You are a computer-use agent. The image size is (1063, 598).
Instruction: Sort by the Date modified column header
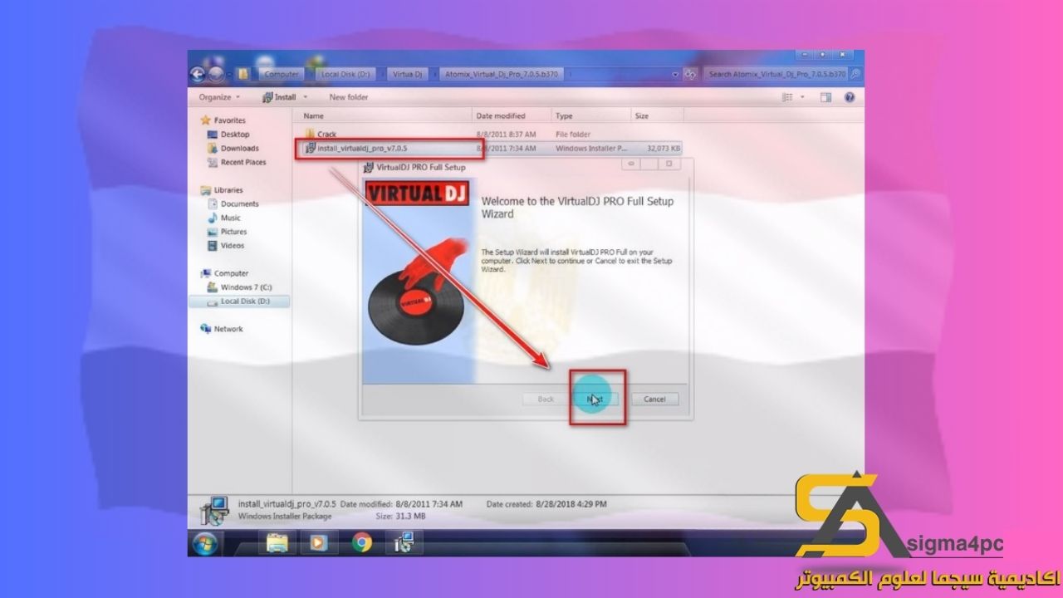512,116
